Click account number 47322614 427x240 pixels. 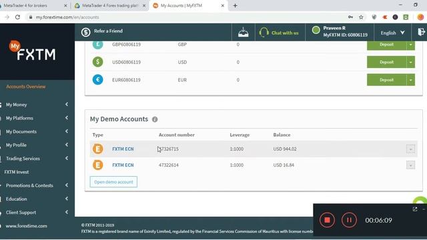(169, 165)
